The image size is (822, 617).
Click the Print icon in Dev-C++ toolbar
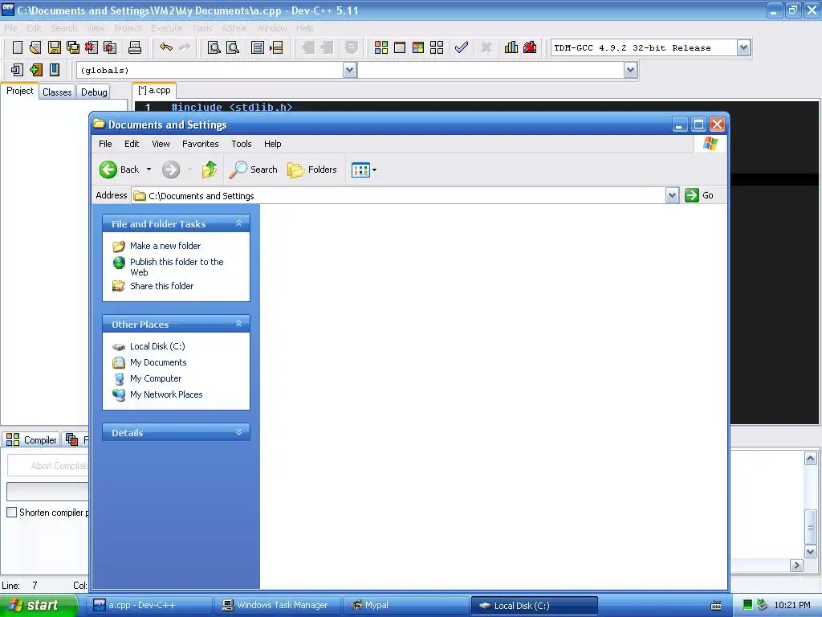click(x=135, y=47)
